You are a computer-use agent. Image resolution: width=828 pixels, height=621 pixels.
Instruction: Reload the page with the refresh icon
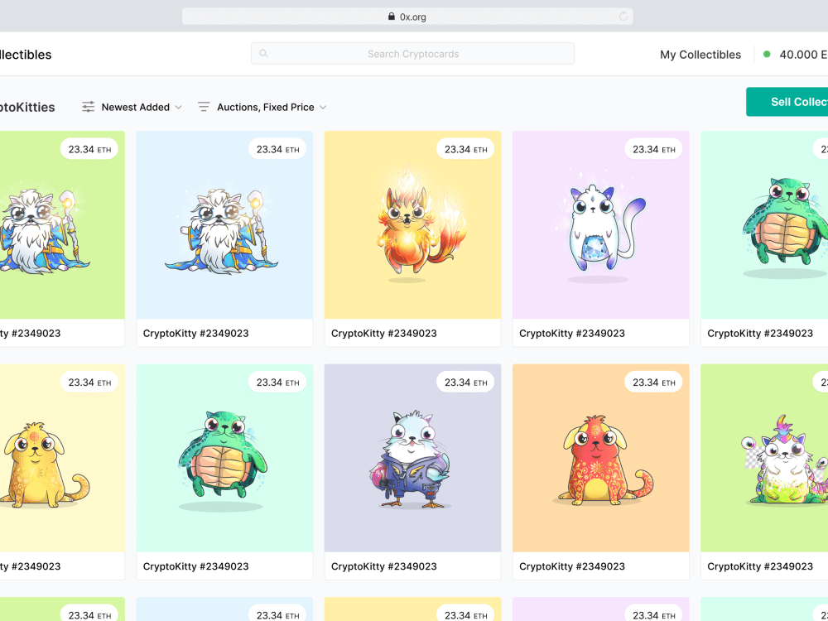click(x=623, y=17)
